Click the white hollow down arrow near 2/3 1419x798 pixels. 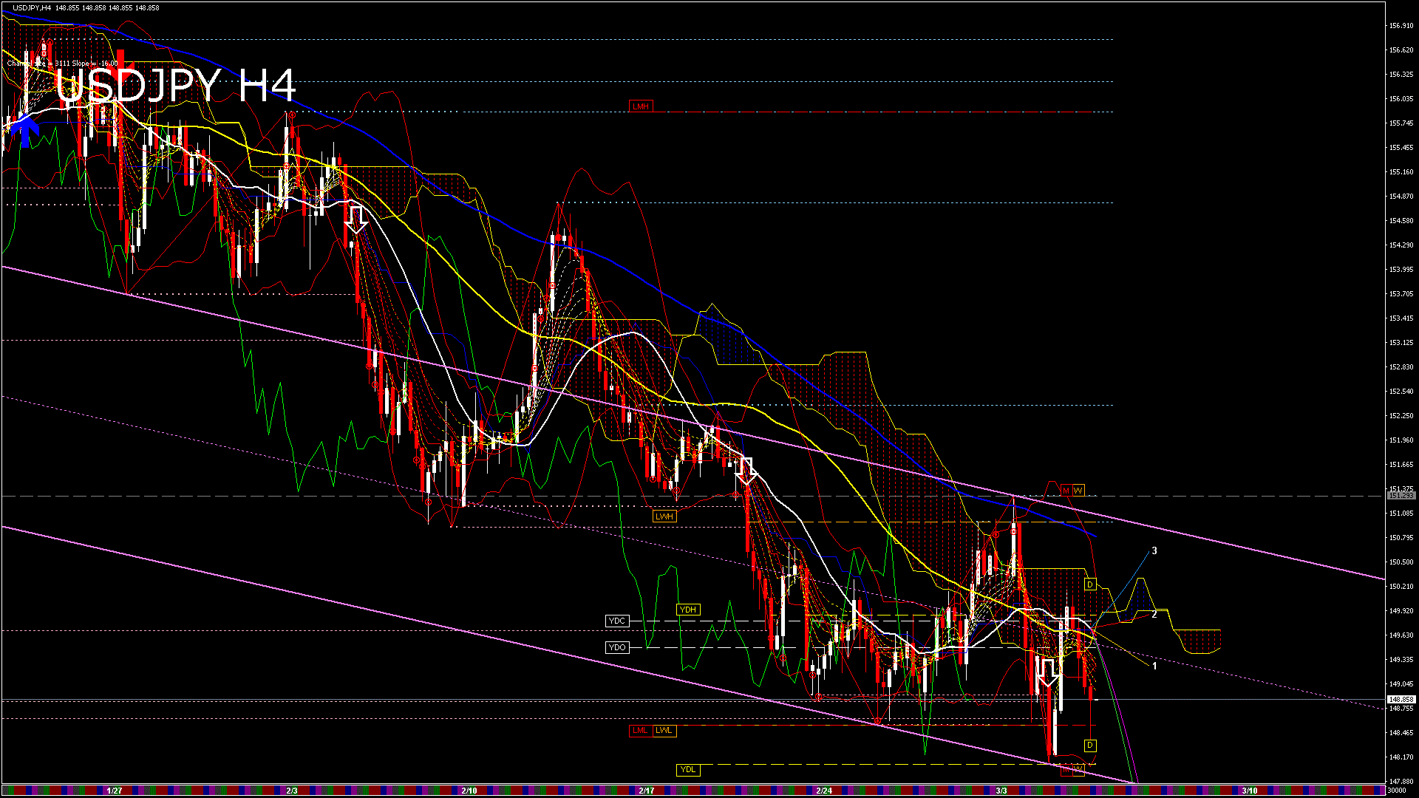[x=357, y=219]
